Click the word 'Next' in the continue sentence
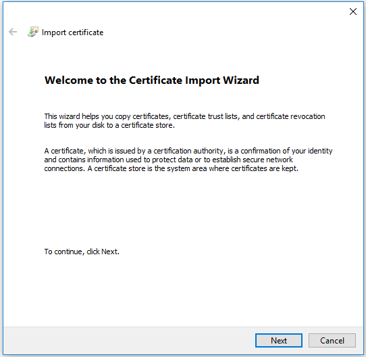The width and height of the screenshot is (366, 357). pos(109,252)
